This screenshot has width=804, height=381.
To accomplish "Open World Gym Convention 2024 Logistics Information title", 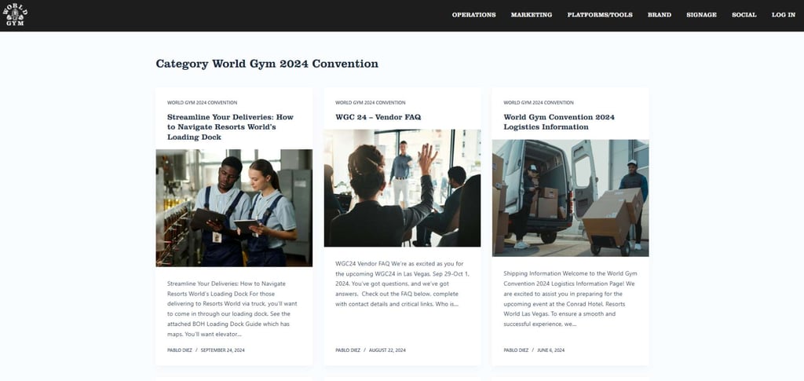I will point(559,122).
